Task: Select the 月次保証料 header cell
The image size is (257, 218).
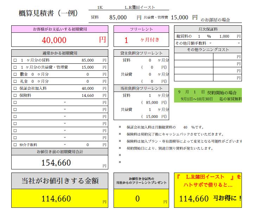Action: [x=208, y=29]
